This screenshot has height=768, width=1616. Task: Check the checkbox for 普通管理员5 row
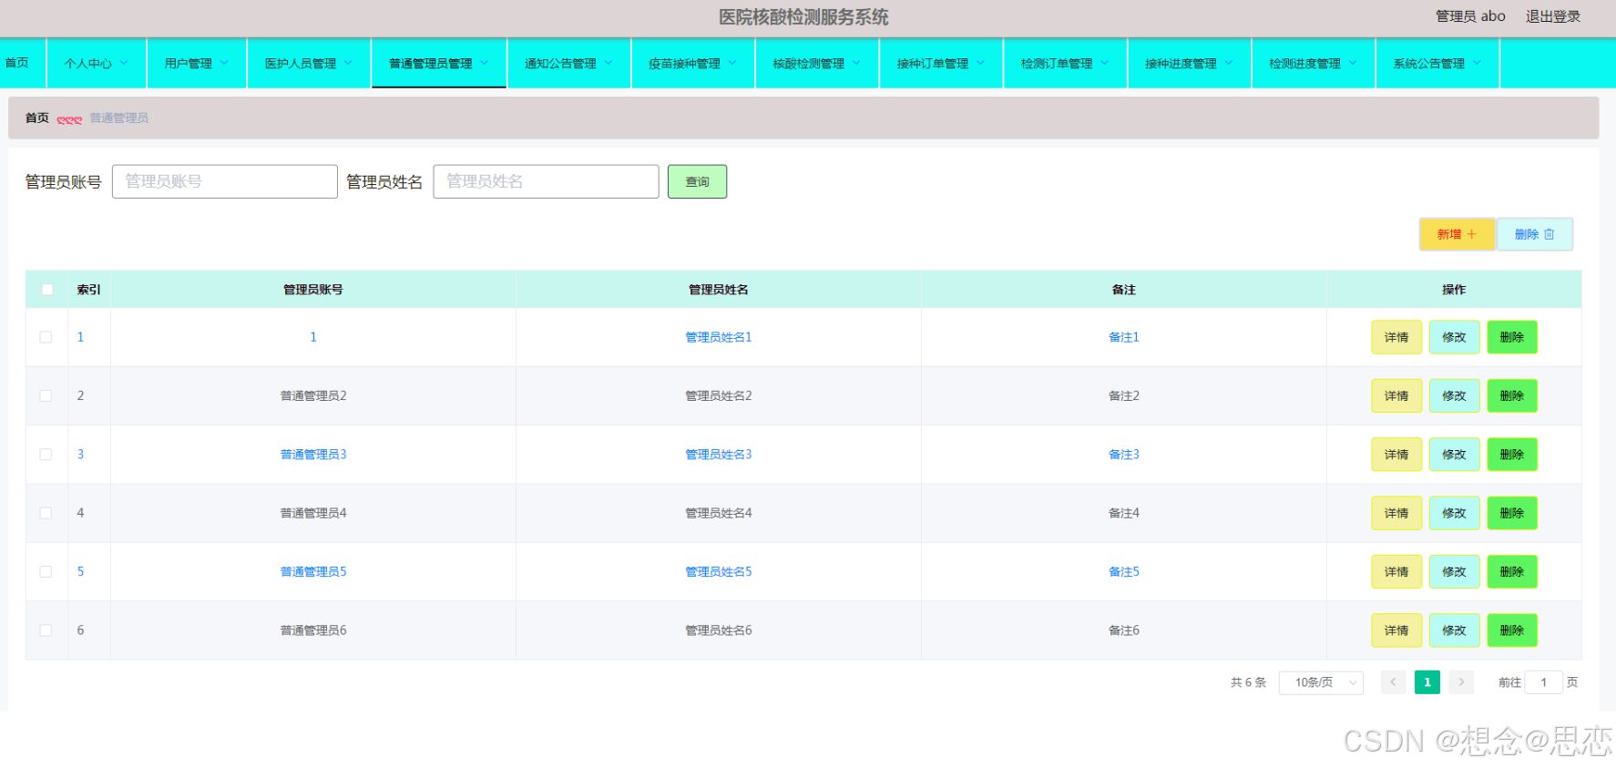coord(46,571)
